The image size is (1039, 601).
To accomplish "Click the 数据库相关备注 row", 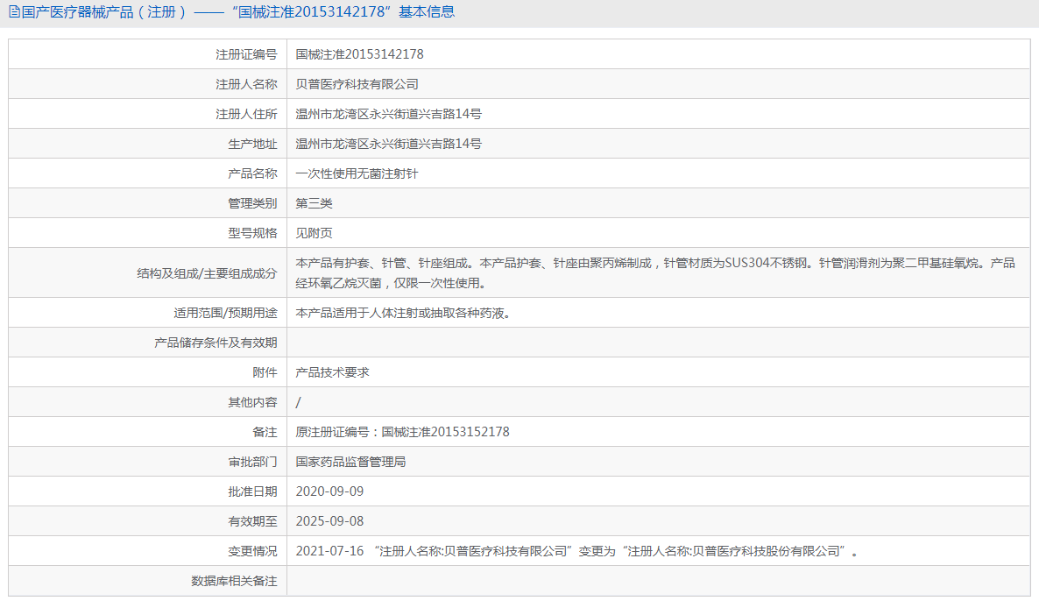I will pos(233,580).
